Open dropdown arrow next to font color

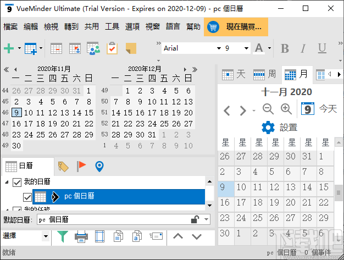click(269, 48)
